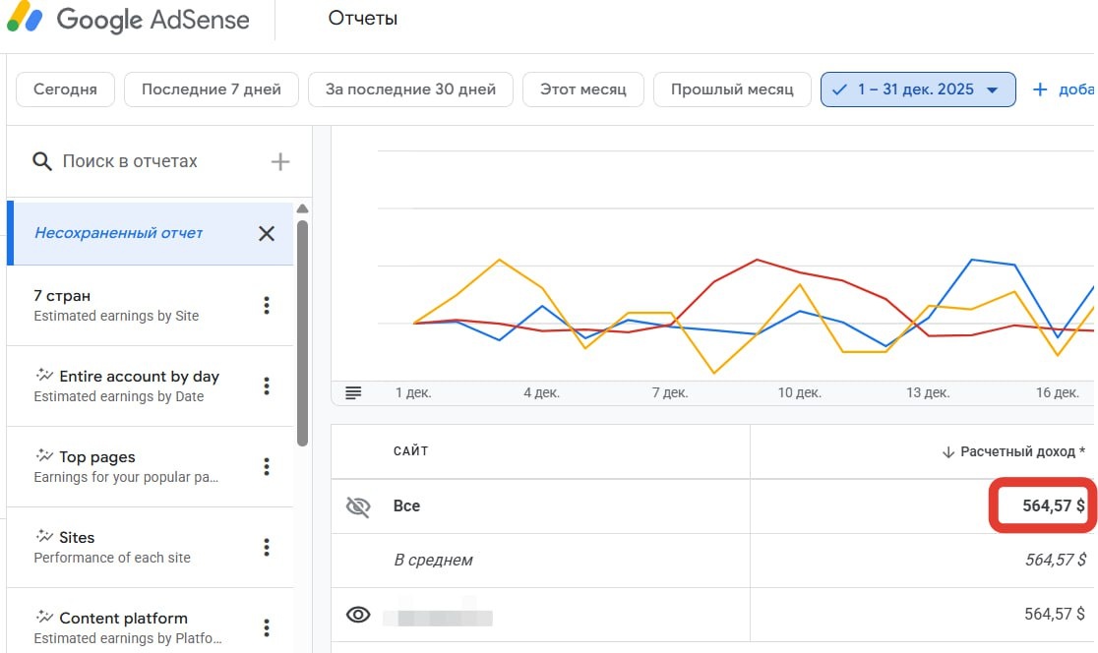This screenshot has height=653, width=1098.
Task: Click the sparkle icon beside Sites
Action: [45, 536]
